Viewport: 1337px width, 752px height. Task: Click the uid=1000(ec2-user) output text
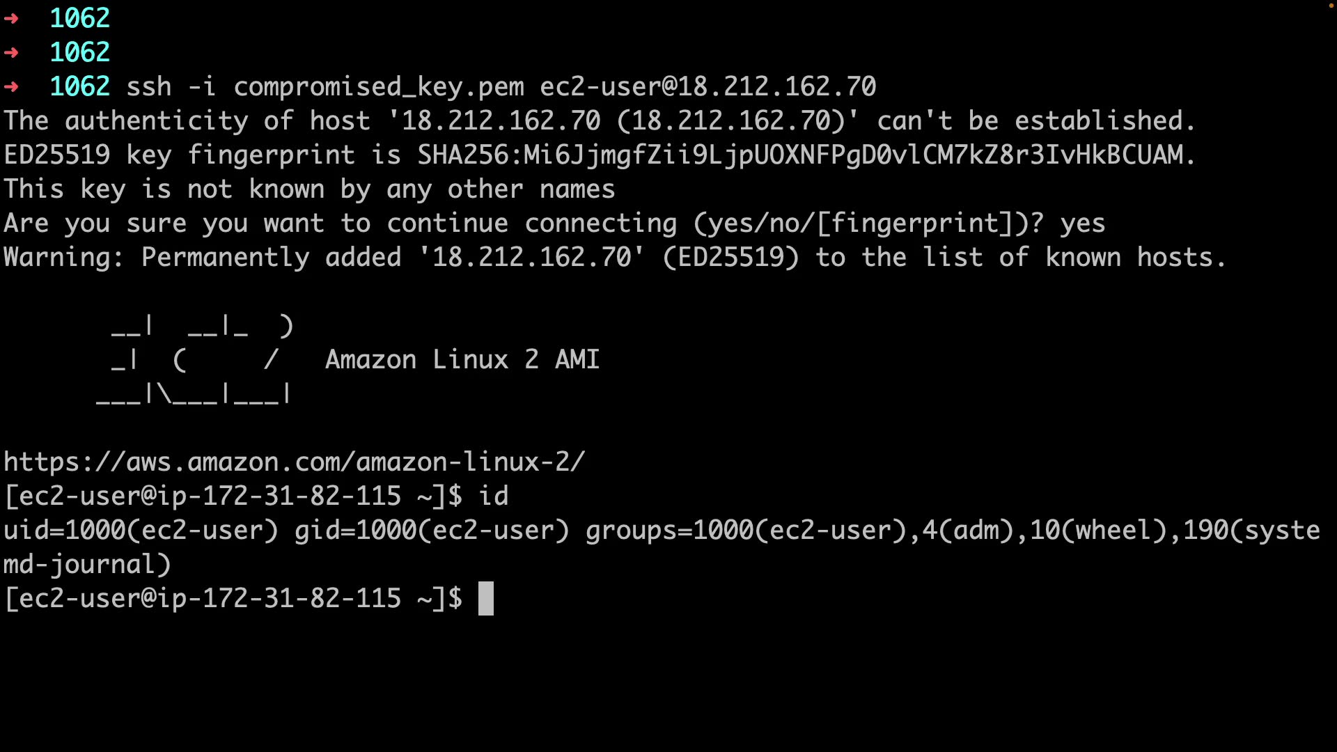pos(141,531)
